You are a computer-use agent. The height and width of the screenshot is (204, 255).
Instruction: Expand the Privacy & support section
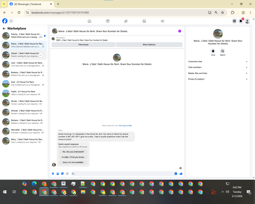[218, 79]
